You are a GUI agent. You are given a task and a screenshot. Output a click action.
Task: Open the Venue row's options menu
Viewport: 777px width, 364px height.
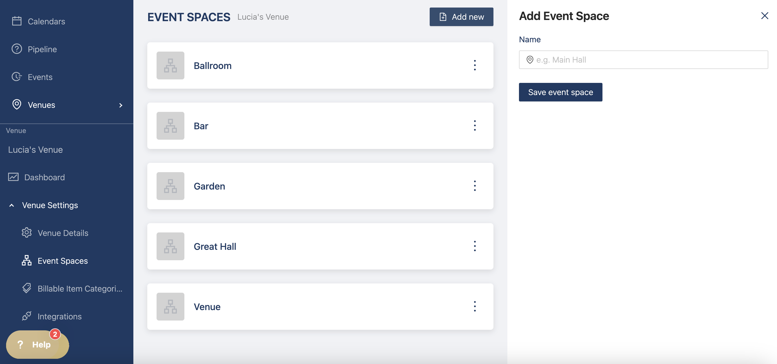[x=475, y=306]
